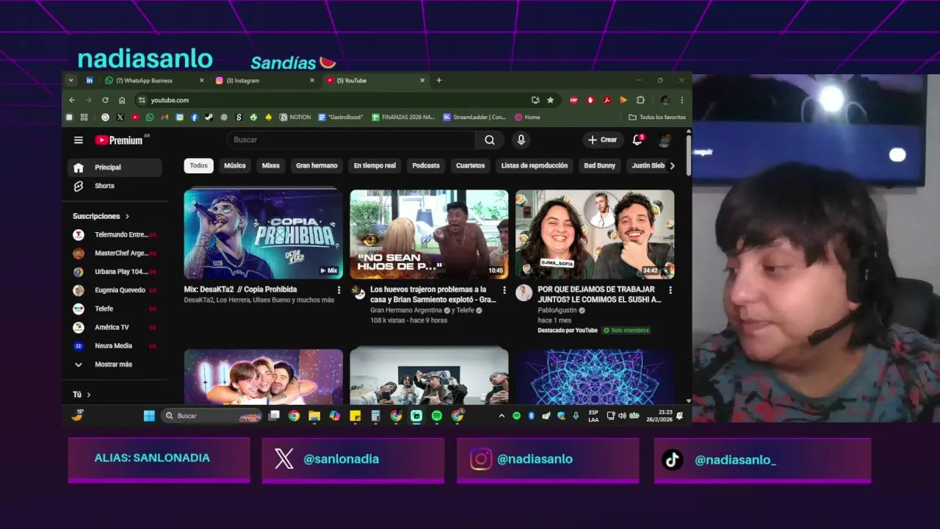Click the PabloAgustin channel name
The height and width of the screenshot is (529, 940).
(x=557, y=311)
